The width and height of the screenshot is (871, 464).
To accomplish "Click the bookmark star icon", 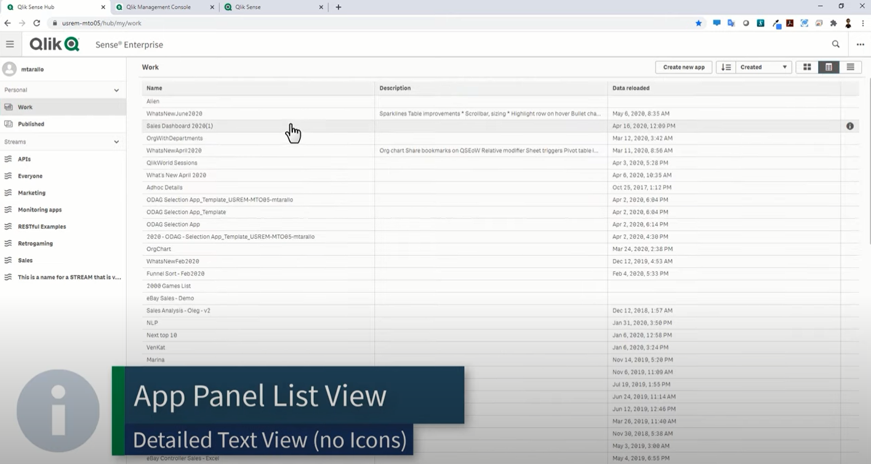I will (699, 23).
